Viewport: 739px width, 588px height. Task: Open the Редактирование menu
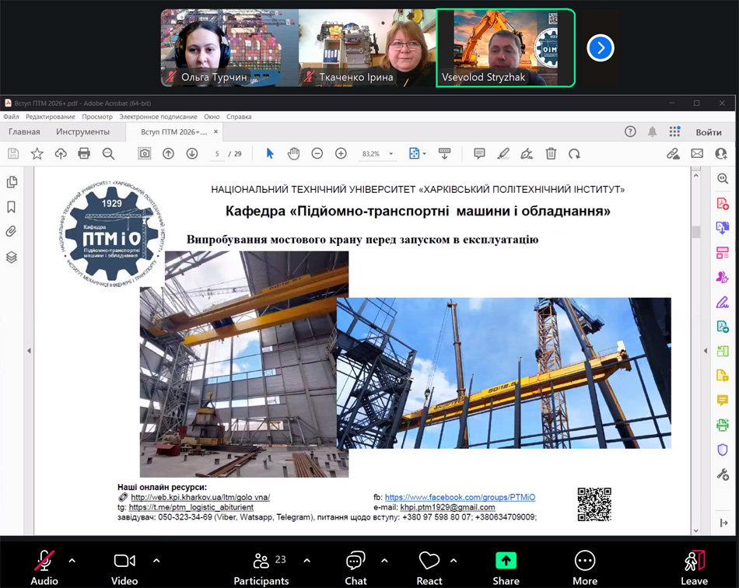pos(51,117)
